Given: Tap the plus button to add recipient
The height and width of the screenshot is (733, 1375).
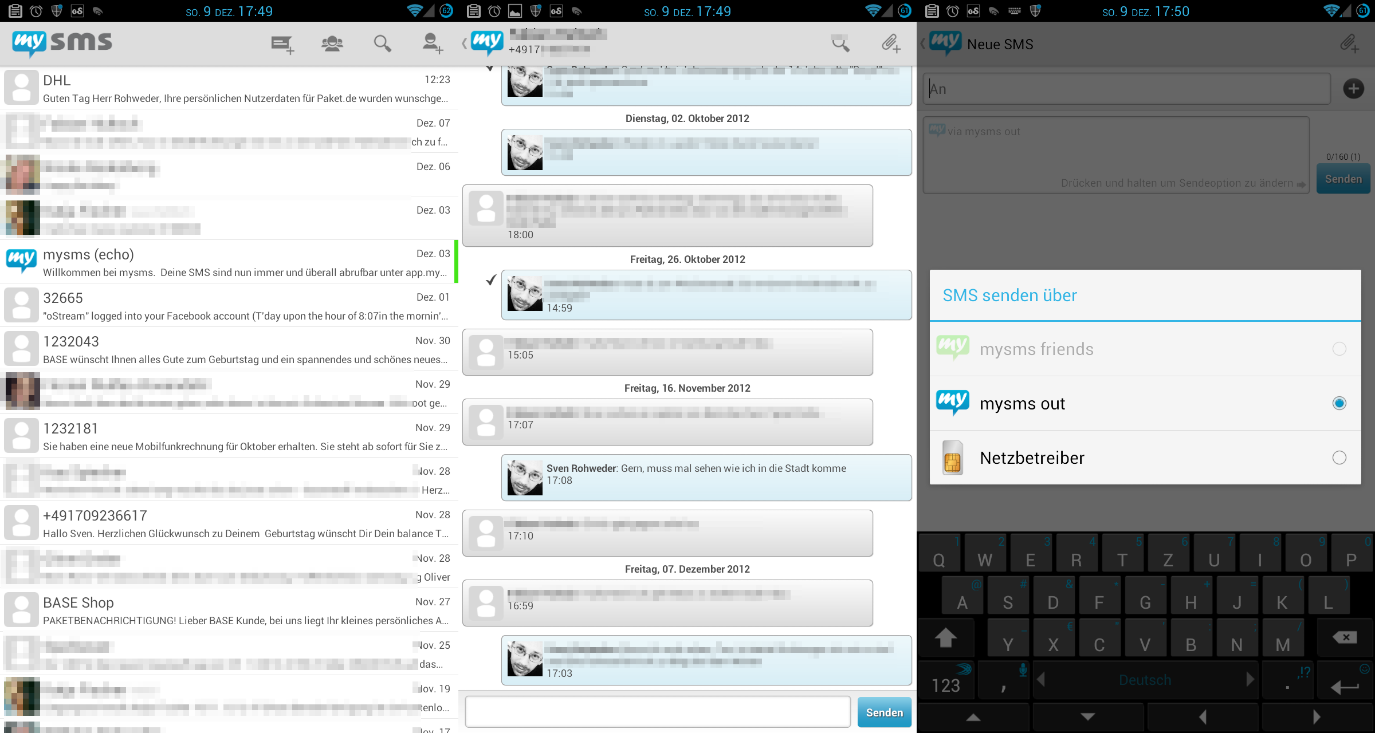Looking at the screenshot, I should tap(1353, 89).
